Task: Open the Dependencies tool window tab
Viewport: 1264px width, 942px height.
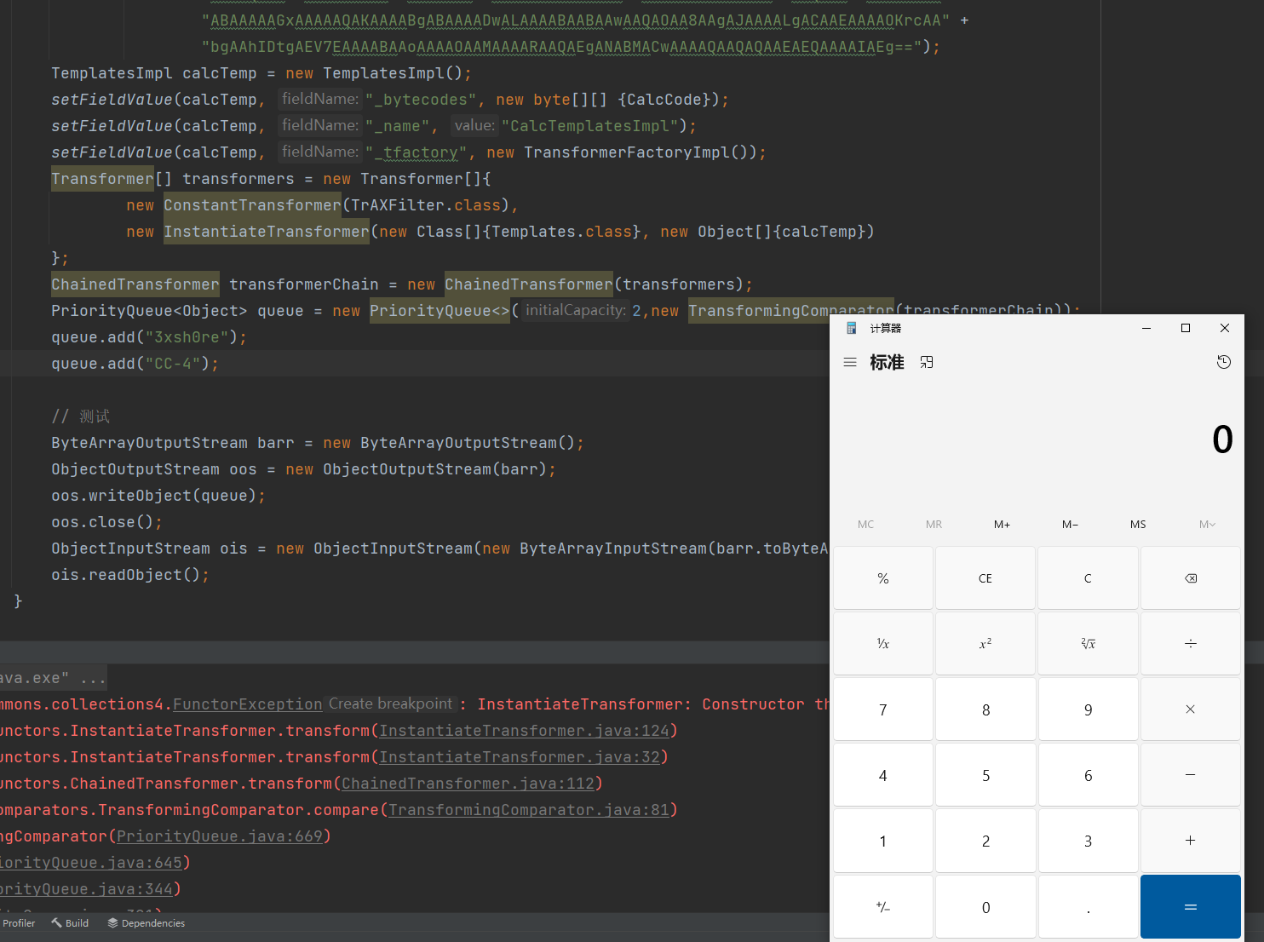Action: [147, 923]
